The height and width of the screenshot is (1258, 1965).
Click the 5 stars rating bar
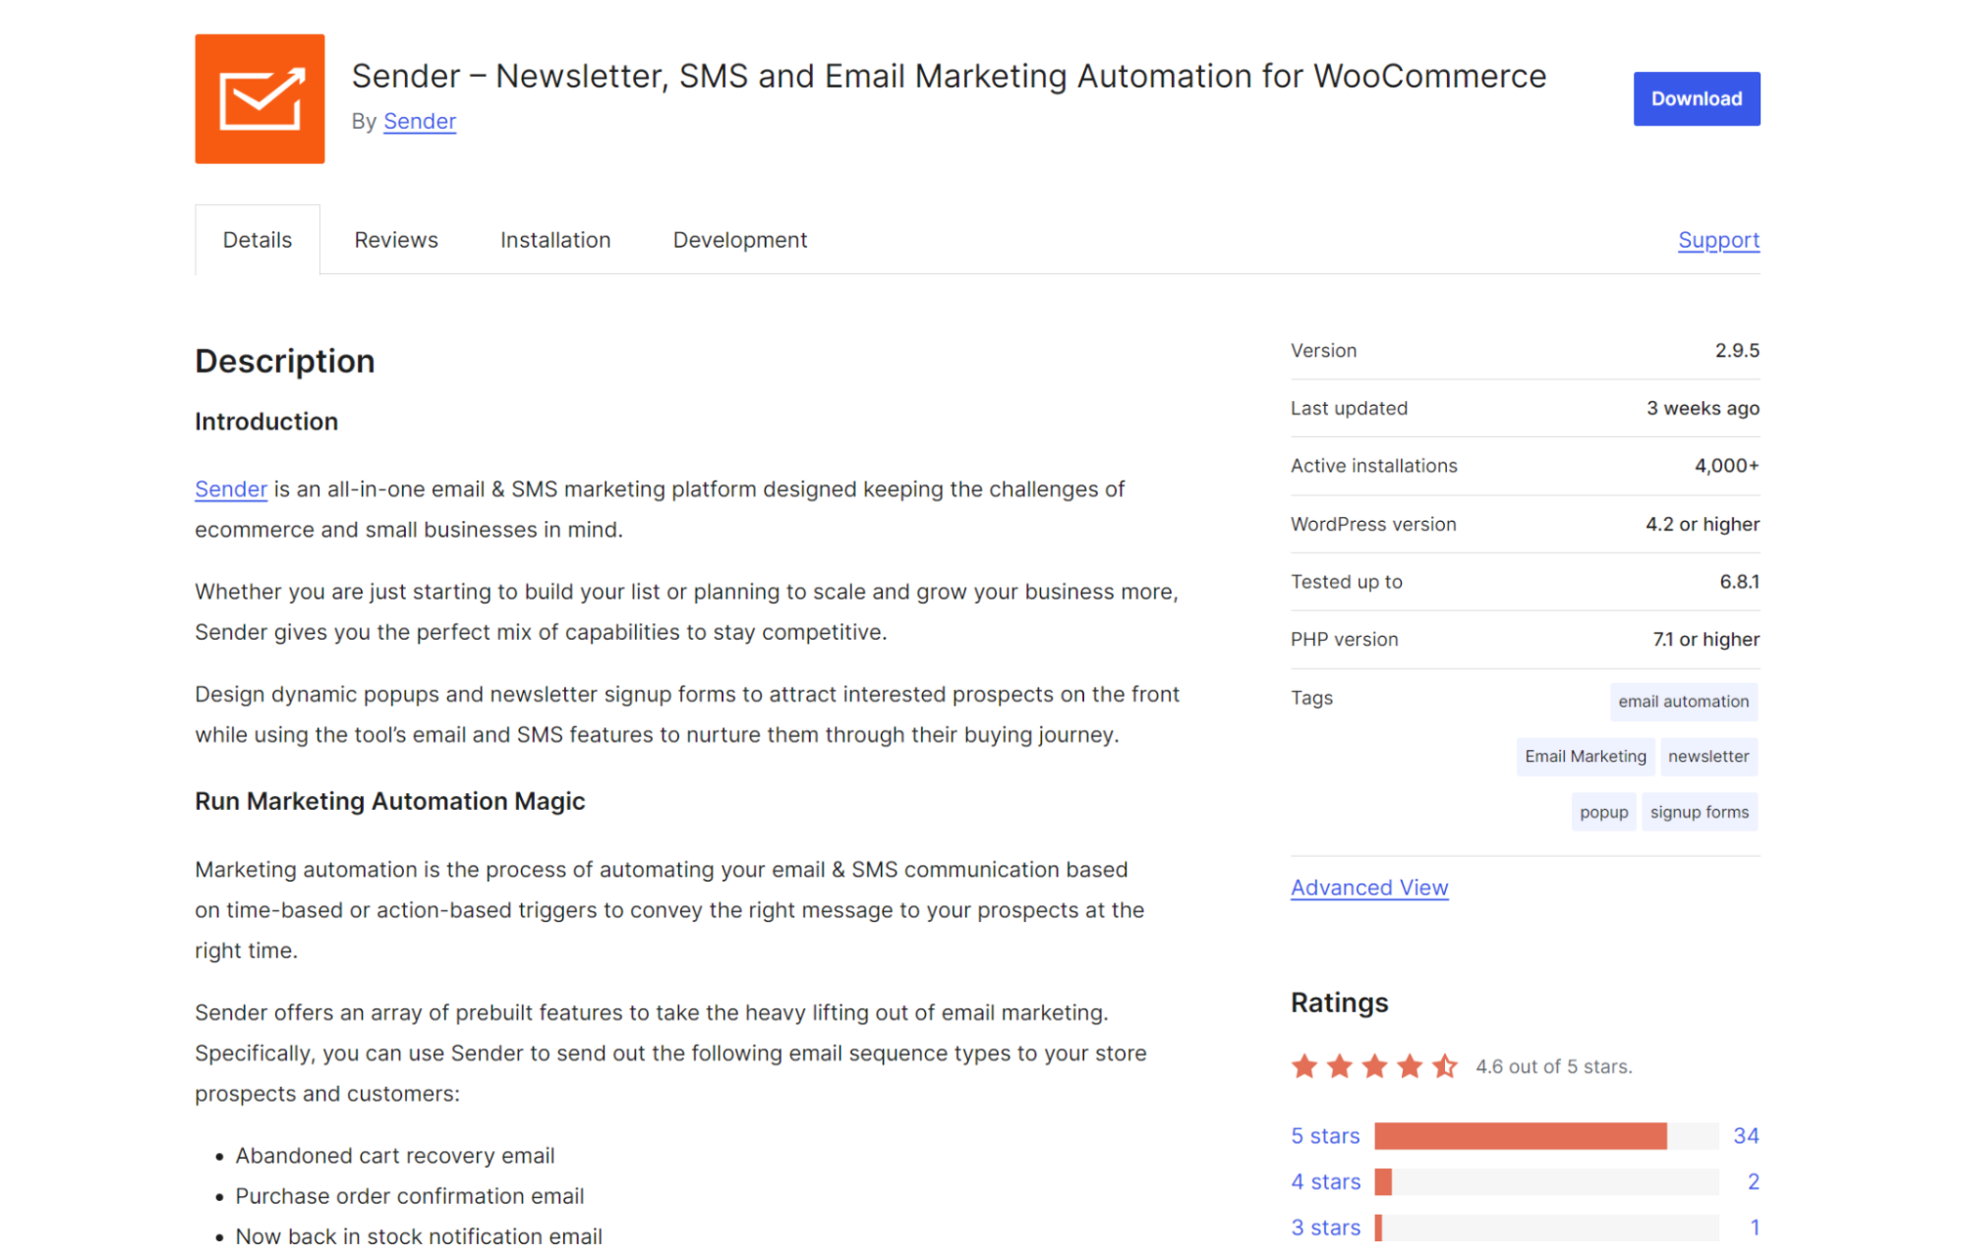[1546, 1136]
